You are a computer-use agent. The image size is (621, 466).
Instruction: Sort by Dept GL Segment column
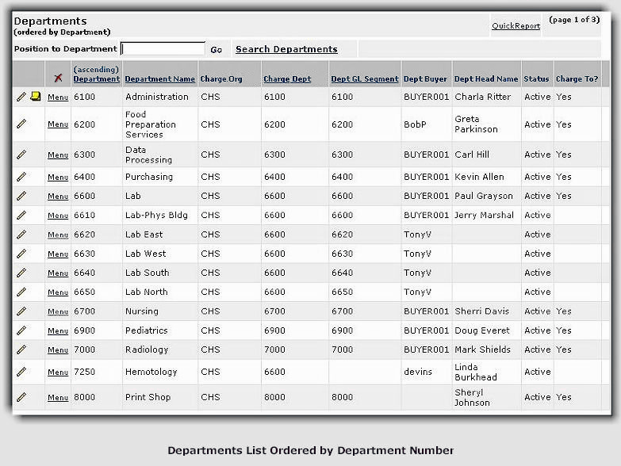point(364,79)
